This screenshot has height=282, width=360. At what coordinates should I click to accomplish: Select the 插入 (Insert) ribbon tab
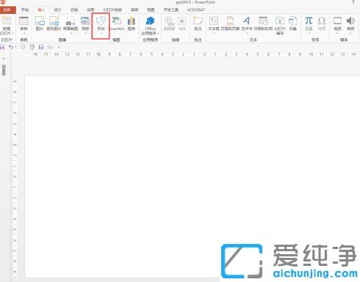pos(41,10)
